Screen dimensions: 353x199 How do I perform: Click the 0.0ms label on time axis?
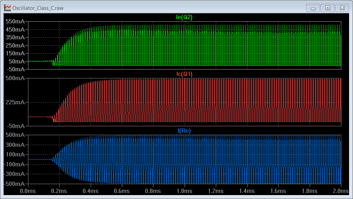(x=28, y=191)
